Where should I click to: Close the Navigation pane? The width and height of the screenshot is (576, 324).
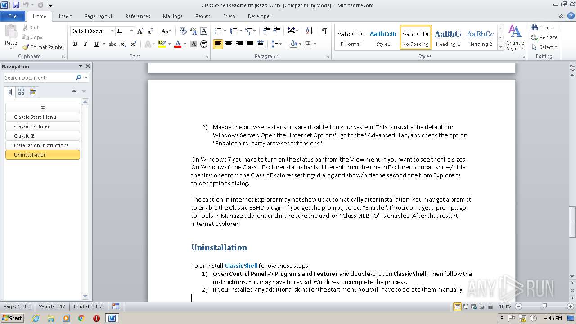(88, 67)
